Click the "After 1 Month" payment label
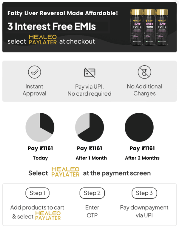This screenshot has height=229, width=179. pos(91,158)
